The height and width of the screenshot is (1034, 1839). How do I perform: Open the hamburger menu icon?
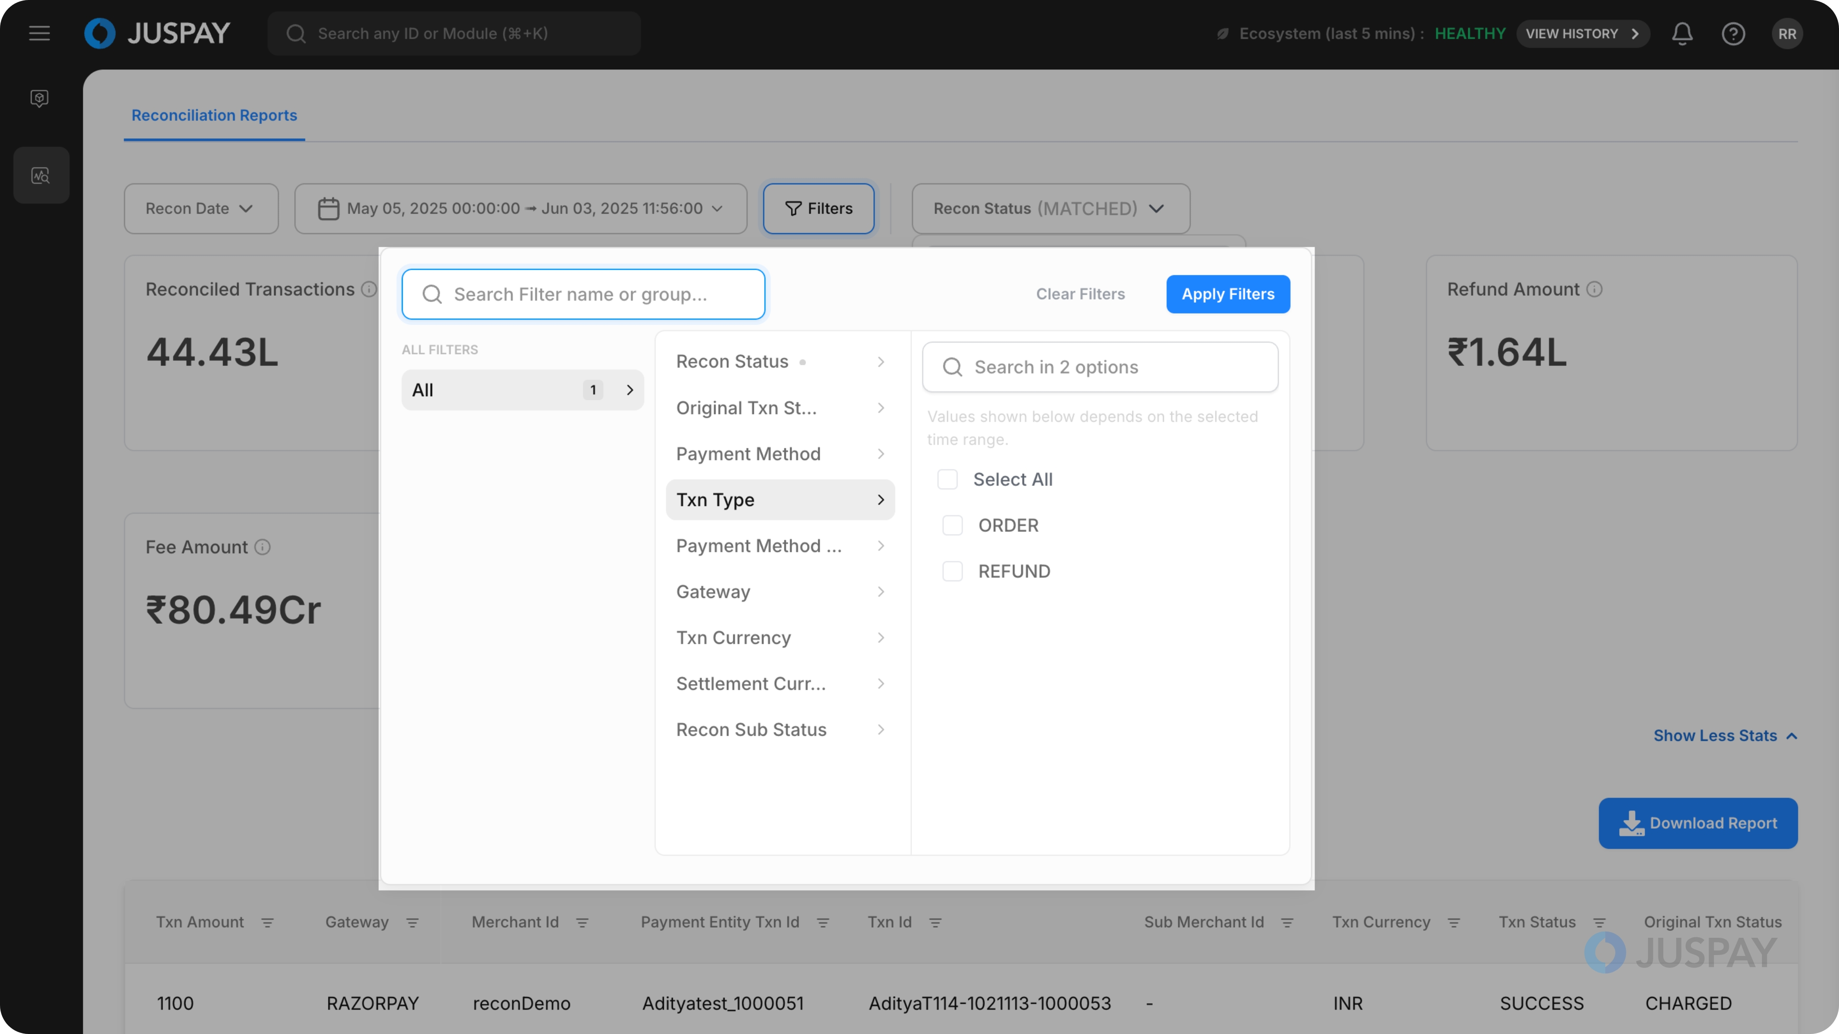(39, 34)
